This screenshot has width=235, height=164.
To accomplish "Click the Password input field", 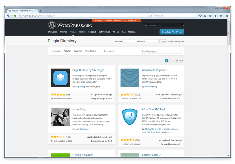I will tap(152, 41).
